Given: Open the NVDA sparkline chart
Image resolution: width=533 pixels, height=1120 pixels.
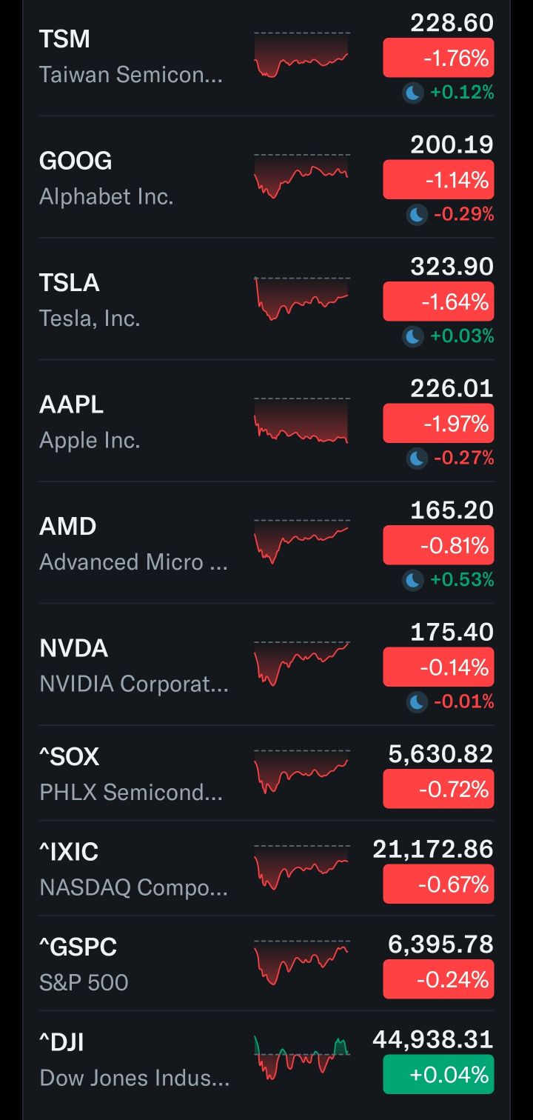Looking at the screenshot, I should (301, 663).
